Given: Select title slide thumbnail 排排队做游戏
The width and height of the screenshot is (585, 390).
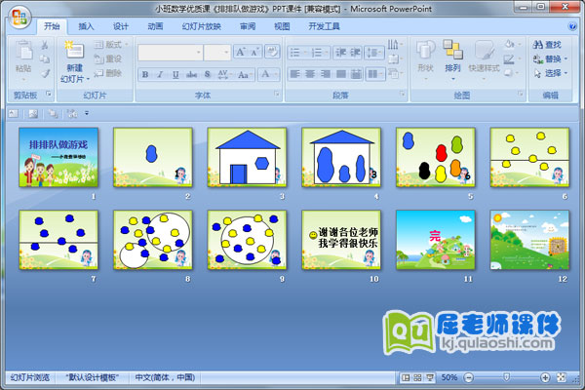Looking at the screenshot, I should point(58,157).
